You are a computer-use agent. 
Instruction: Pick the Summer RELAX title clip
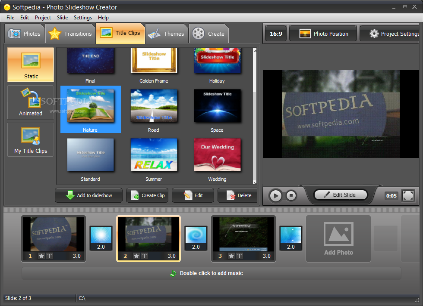point(154,155)
